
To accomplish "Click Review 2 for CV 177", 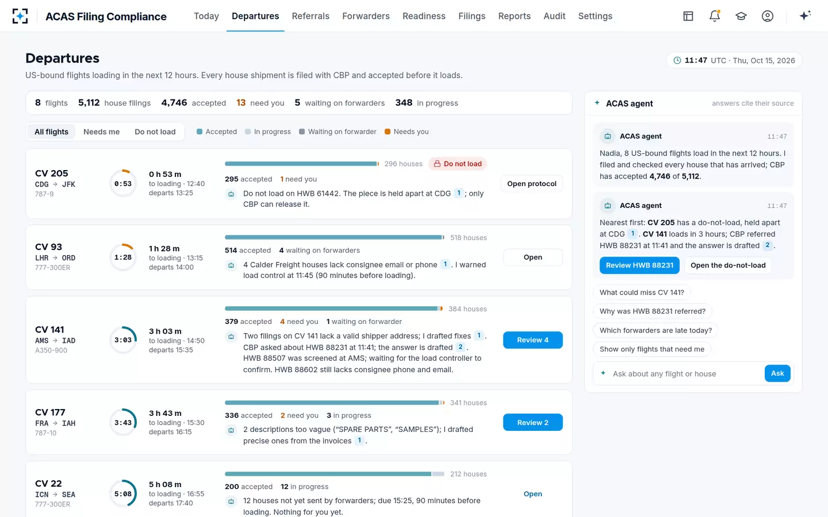I will tap(532, 423).
